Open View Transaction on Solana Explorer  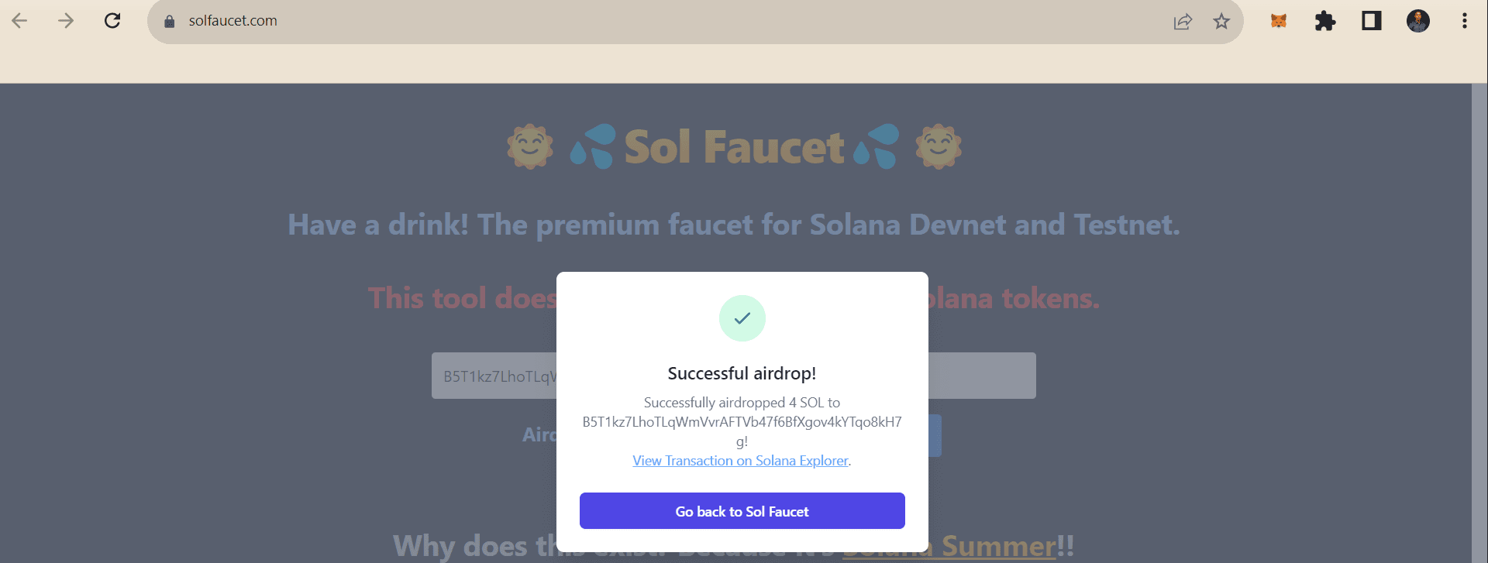tap(739, 460)
